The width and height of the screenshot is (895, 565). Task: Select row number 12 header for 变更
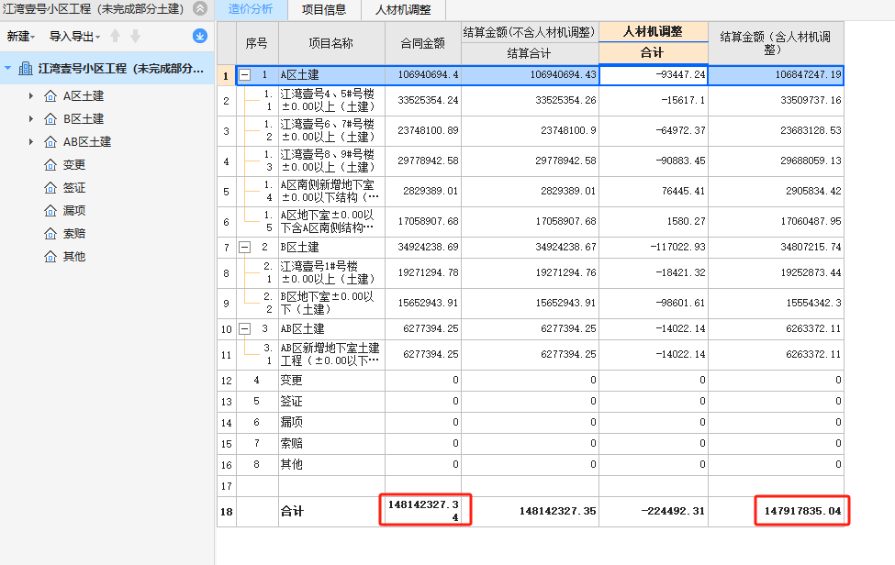[x=226, y=381]
